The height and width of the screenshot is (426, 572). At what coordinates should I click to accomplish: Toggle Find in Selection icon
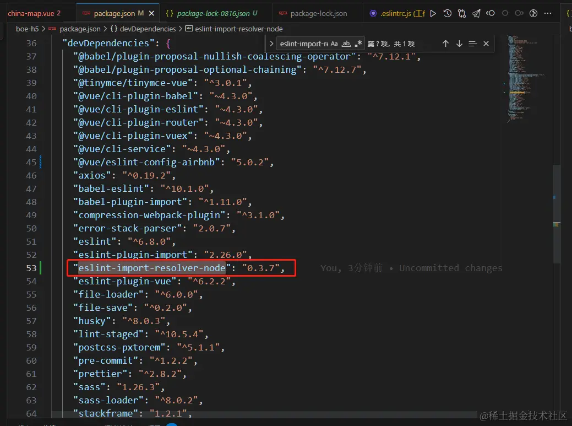[473, 44]
